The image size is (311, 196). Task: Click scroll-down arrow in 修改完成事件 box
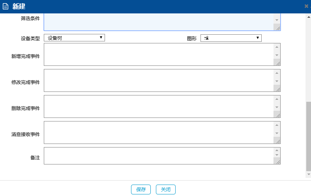click(x=277, y=81)
